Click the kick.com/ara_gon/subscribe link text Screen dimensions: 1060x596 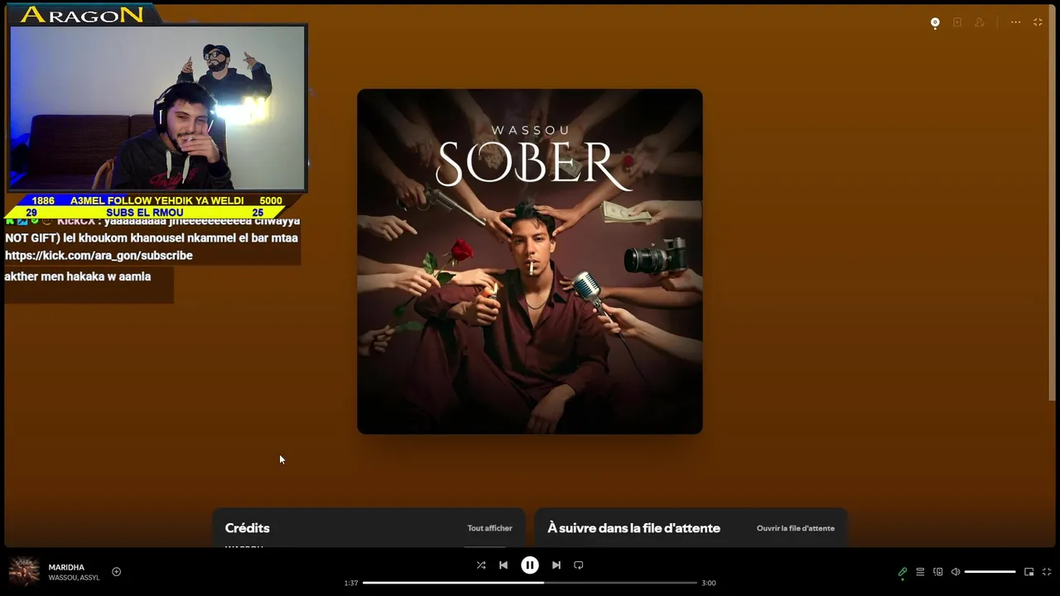click(x=99, y=256)
